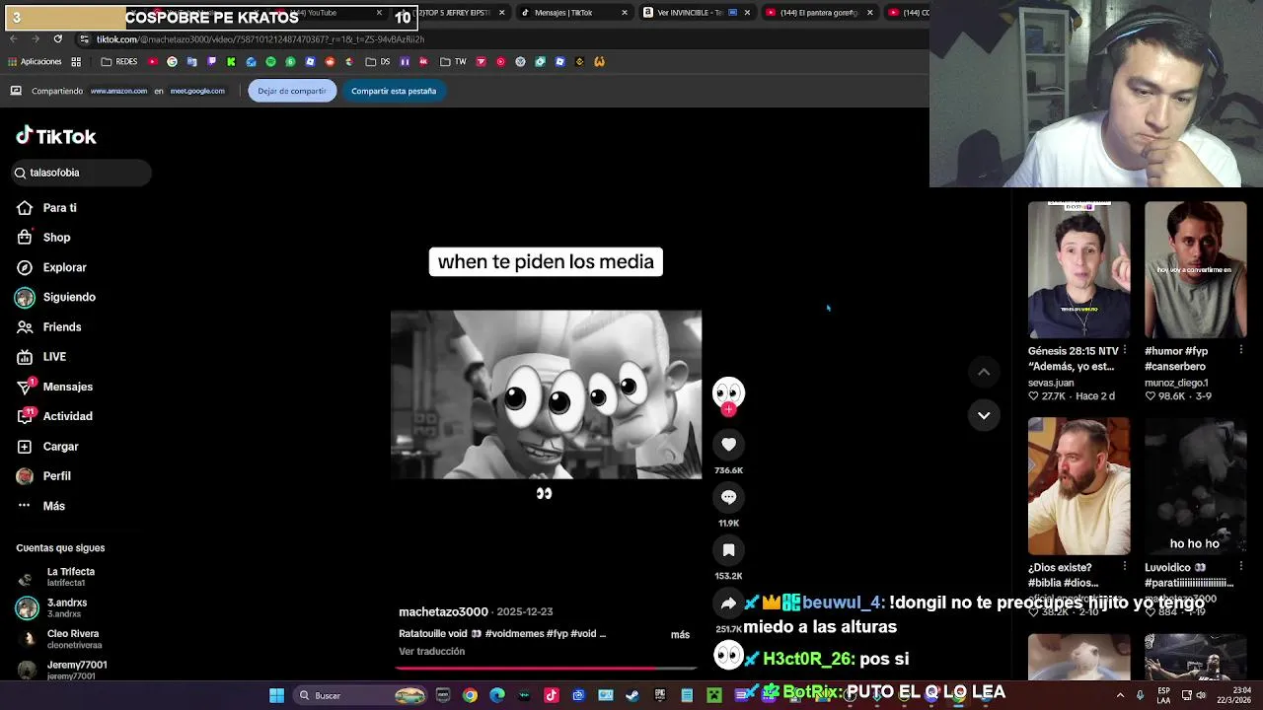Open the 'ho ho ho' video thumbnail
The width and height of the screenshot is (1263, 710).
(1195, 486)
